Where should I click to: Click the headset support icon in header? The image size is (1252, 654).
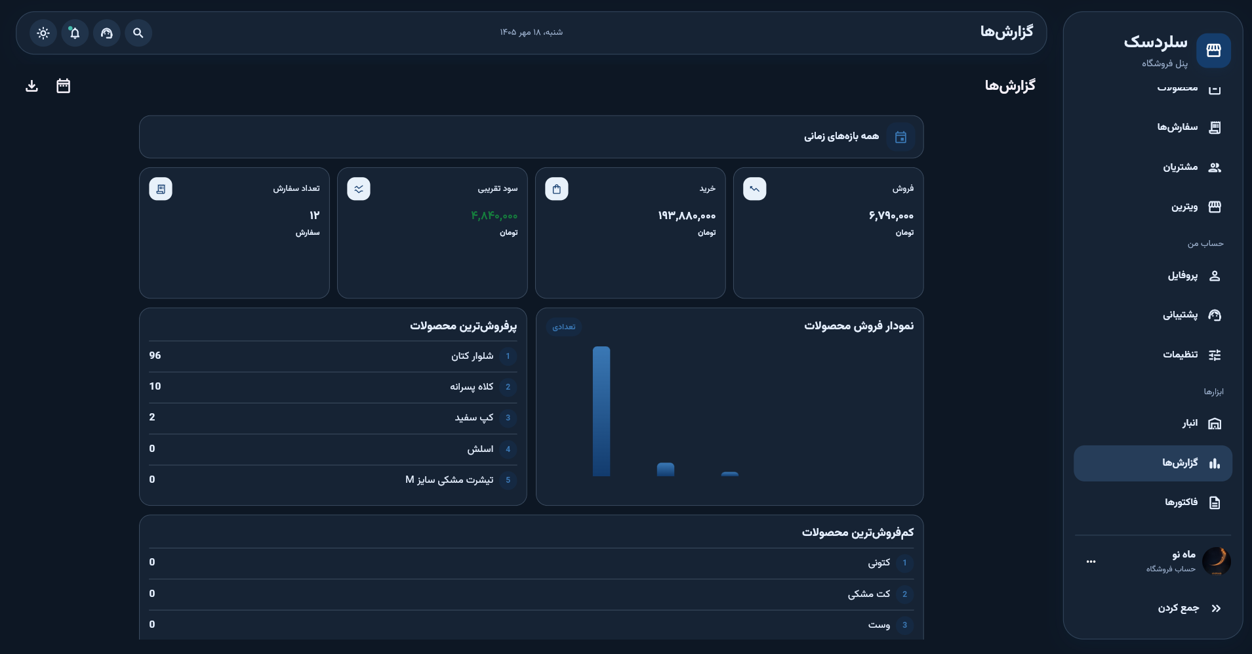(106, 33)
